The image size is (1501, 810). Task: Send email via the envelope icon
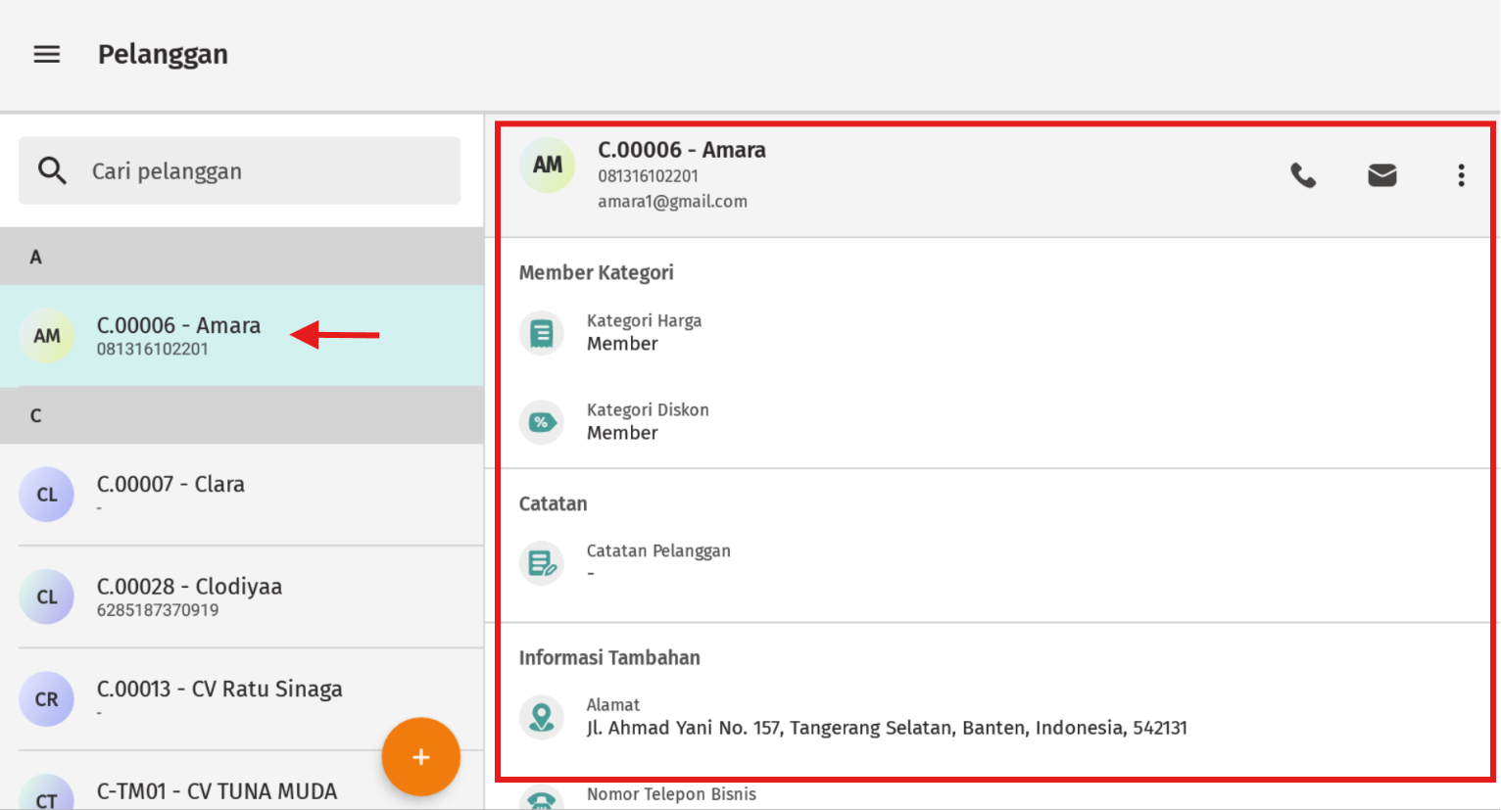point(1382,175)
